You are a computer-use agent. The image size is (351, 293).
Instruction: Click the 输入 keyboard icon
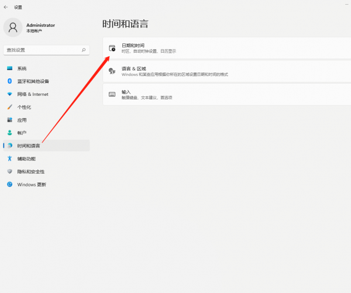coord(112,94)
